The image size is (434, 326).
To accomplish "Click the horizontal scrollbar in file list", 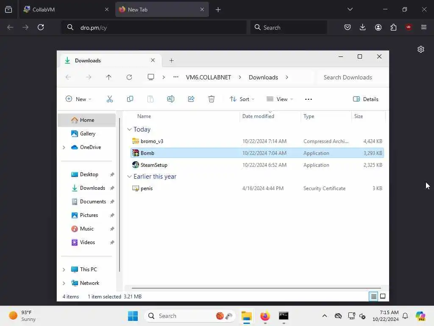I will (x=256, y=288).
